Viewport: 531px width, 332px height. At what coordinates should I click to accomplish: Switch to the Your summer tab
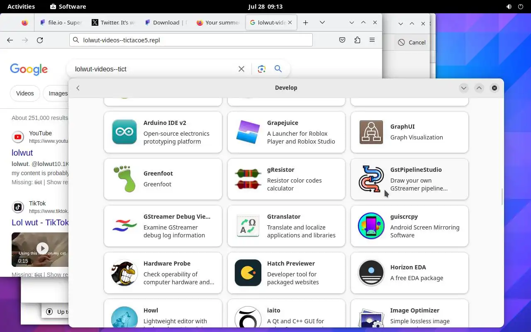coord(218,22)
